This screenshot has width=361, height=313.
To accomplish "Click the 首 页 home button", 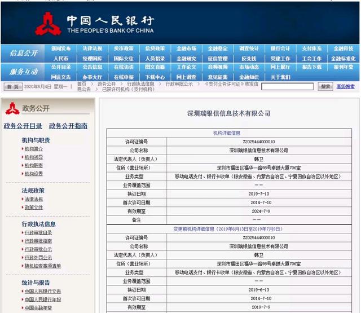I will pyautogui.click(x=13, y=87).
